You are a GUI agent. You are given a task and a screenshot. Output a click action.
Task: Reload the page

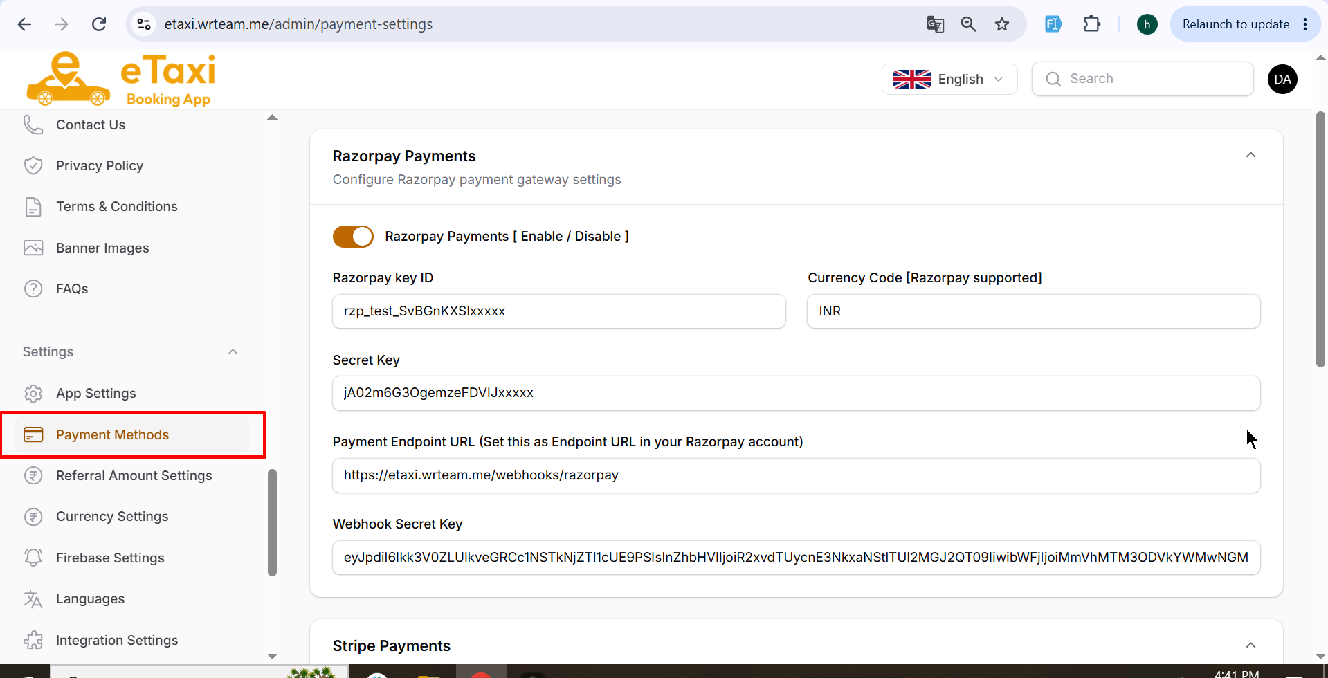point(99,24)
